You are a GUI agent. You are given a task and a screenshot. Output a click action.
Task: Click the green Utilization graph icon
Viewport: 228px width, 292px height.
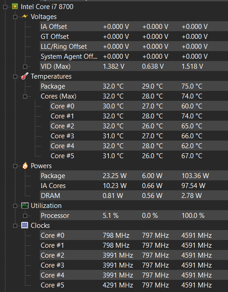coord(25,206)
